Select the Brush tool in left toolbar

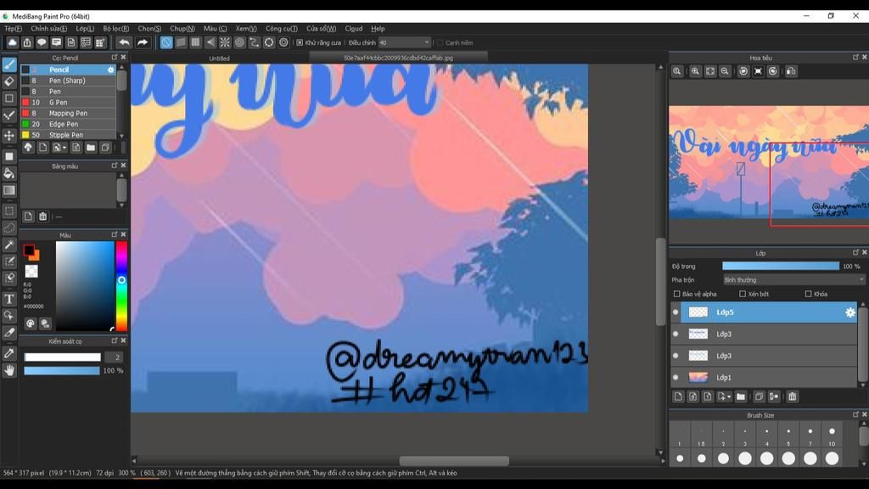[9, 65]
